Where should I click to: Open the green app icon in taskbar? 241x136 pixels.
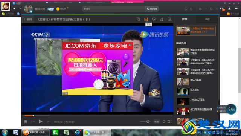[x=55, y=133]
